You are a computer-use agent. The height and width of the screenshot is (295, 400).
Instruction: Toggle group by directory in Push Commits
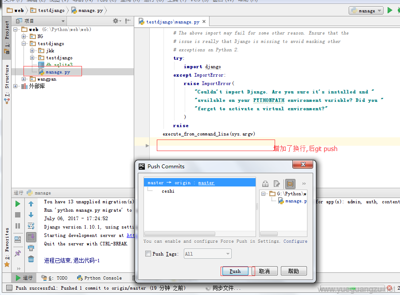tap(290, 183)
